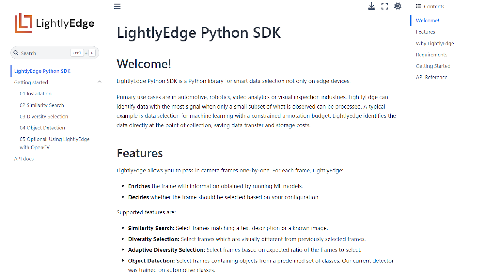Click the K key hint in search
This screenshot has height=274, width=485.
[92, 53]
